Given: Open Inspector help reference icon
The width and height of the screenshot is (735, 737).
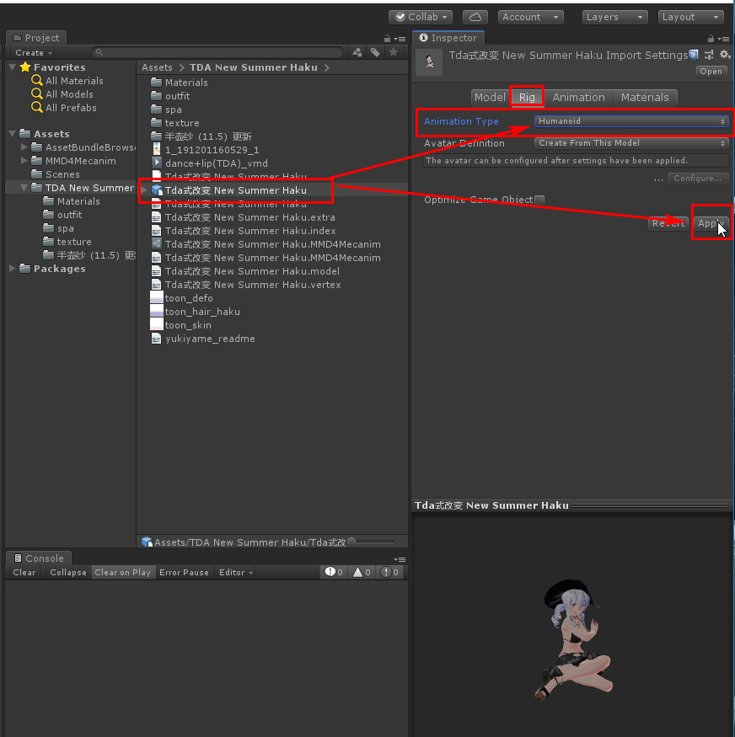Looking at the screenshot, I should point(693,55).
